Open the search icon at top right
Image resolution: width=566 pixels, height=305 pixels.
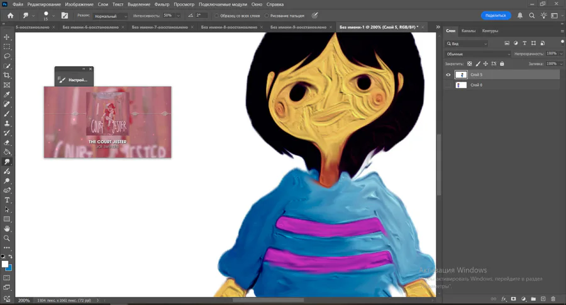coord(531,16)
